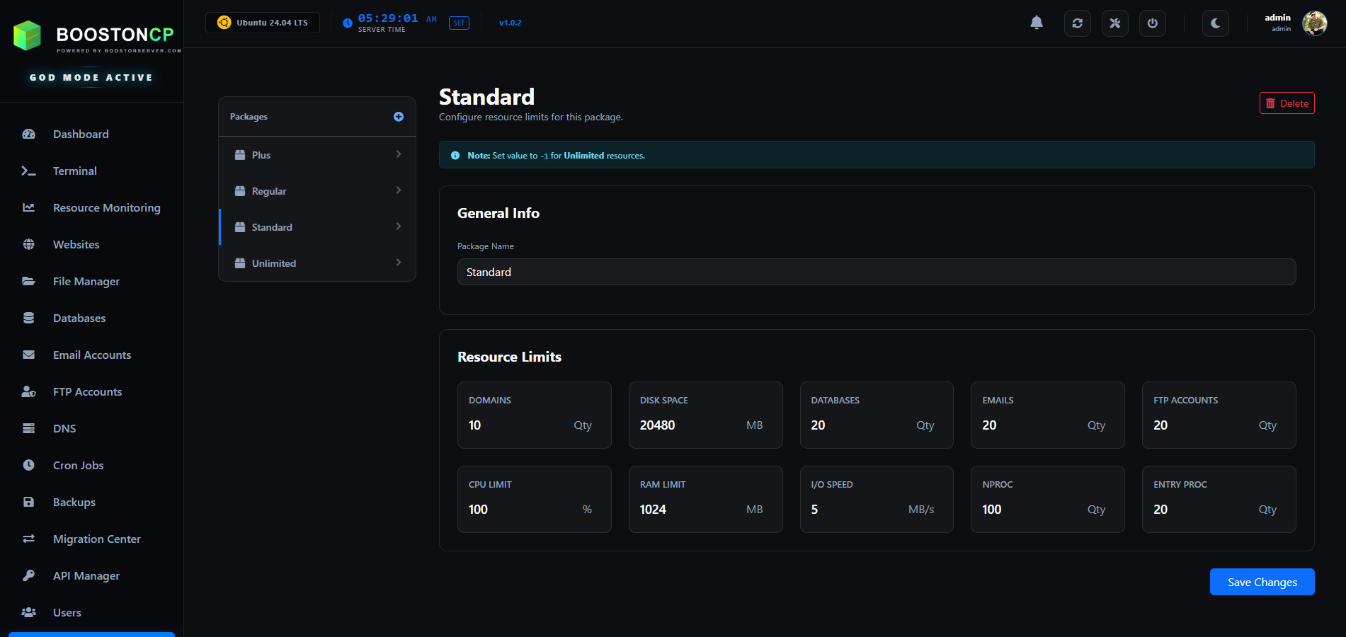
Task: Open the Dashboard menu item
Action: (x=80, y=134)
